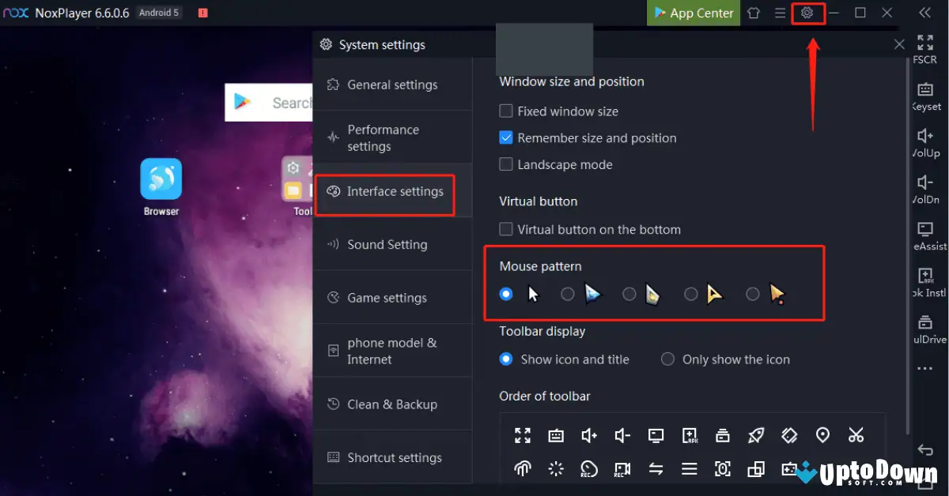The image size is (949, 496).
Task: Enable the Fixed window size checkbox
Action: pyautogui.click(x=505, y=111)
